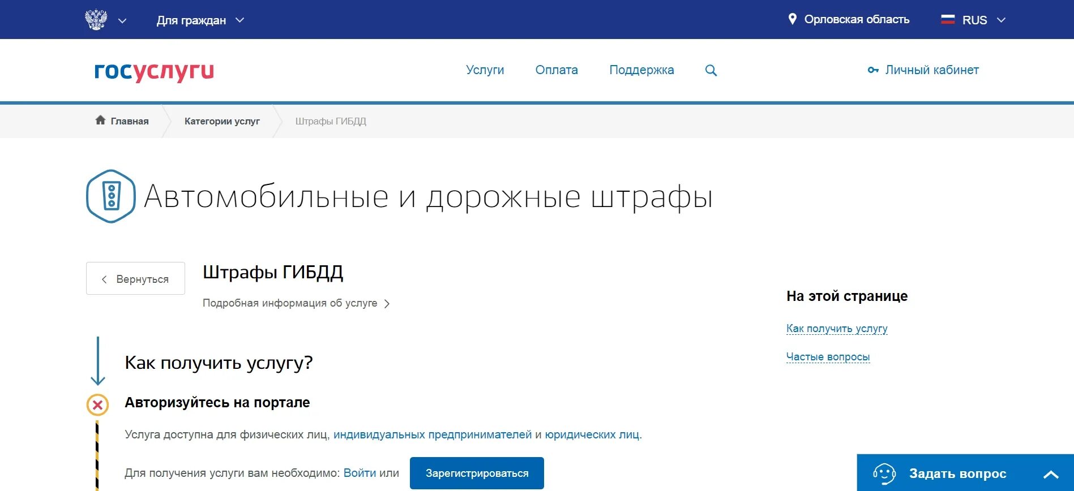This screenshot has width=1074, height=491.
Task: Open "юридических лиц" link
Action: [x=592, y=434]
